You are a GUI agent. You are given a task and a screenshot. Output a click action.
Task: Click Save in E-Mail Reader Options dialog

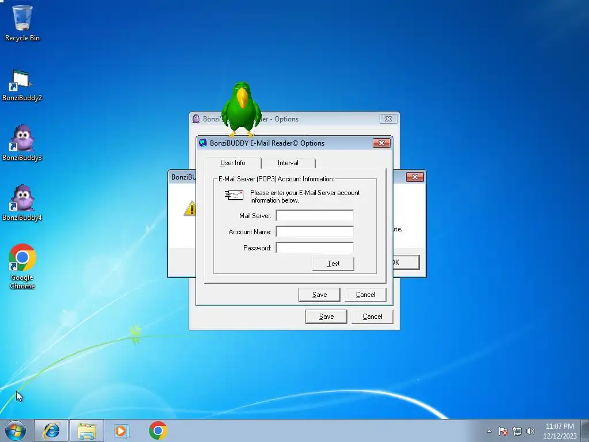(x=319, y=295)
